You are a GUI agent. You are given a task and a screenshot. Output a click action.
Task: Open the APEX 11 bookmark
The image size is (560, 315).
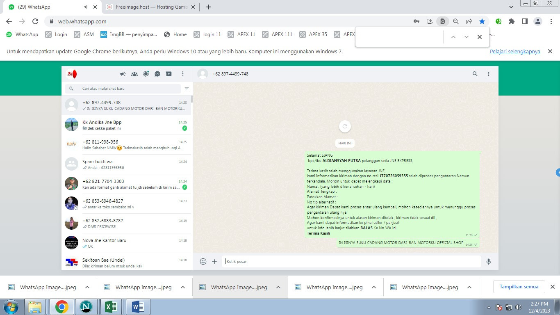pyautogui.click(x=241, y=34)
